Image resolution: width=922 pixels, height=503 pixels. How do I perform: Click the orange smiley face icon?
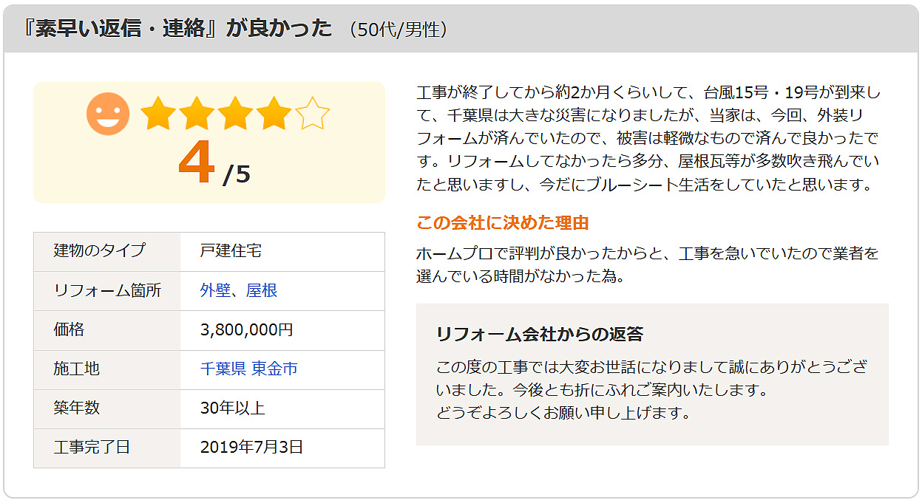click(108, 114)
